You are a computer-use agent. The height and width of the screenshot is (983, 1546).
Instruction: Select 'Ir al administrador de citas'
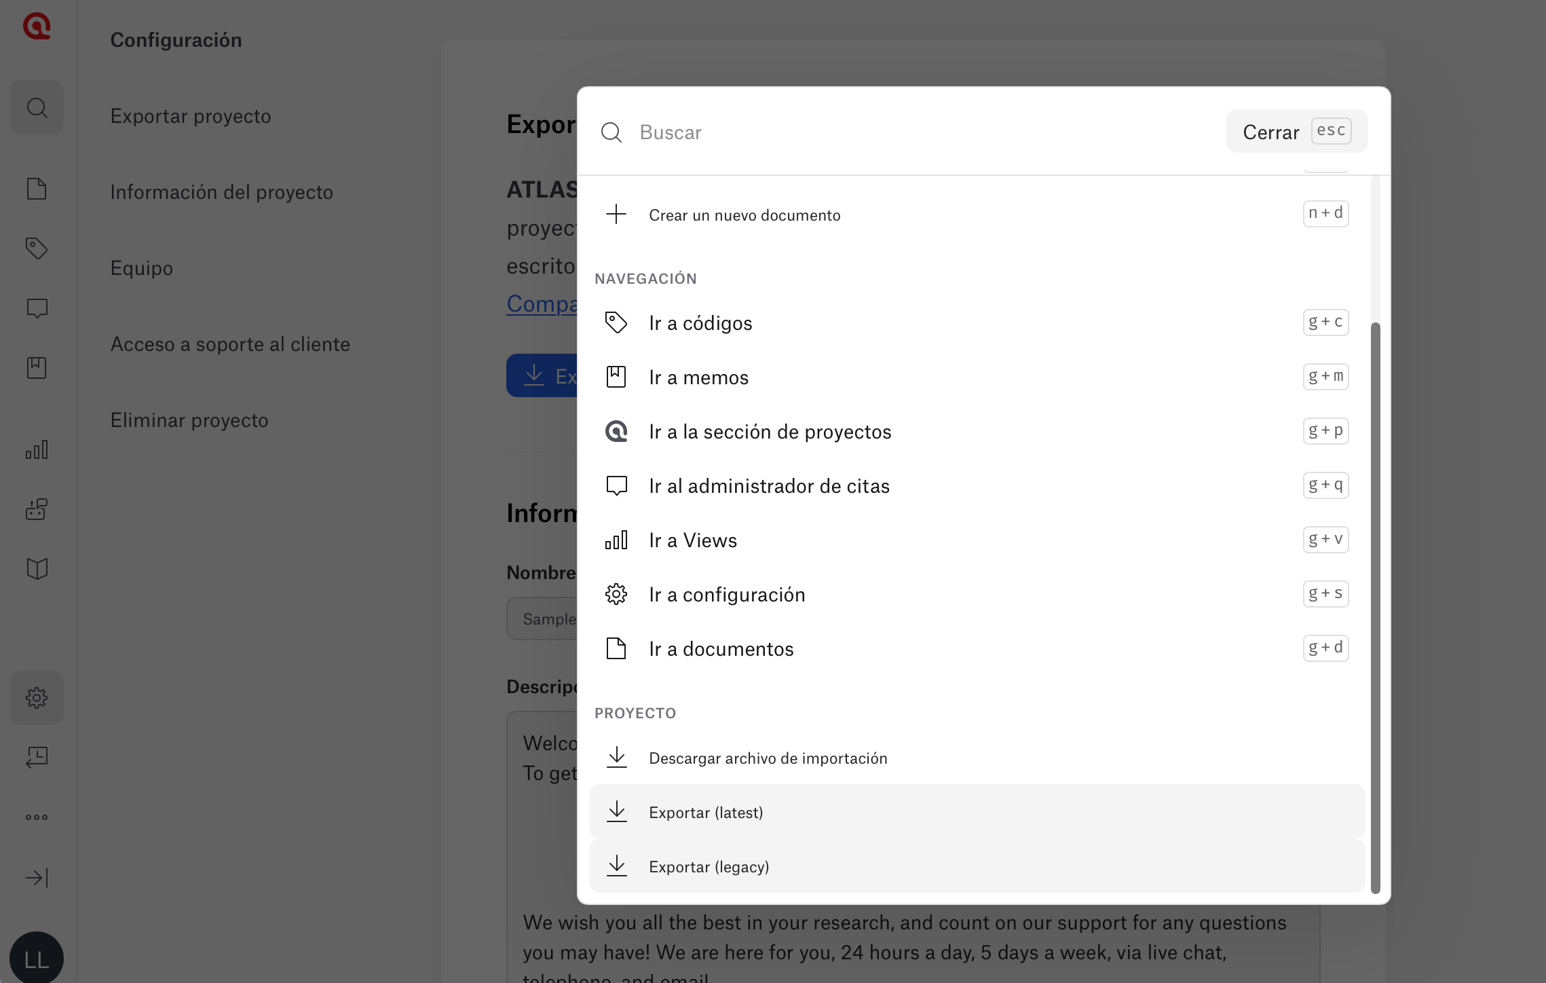click(x=769, y=486)
